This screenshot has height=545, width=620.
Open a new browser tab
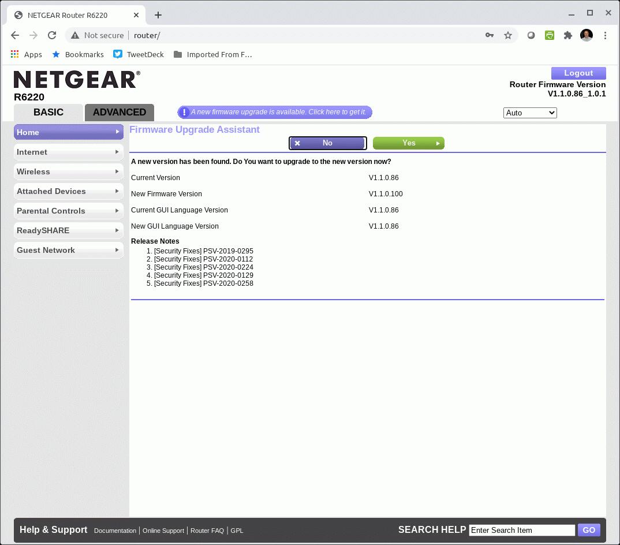[158, 15]
